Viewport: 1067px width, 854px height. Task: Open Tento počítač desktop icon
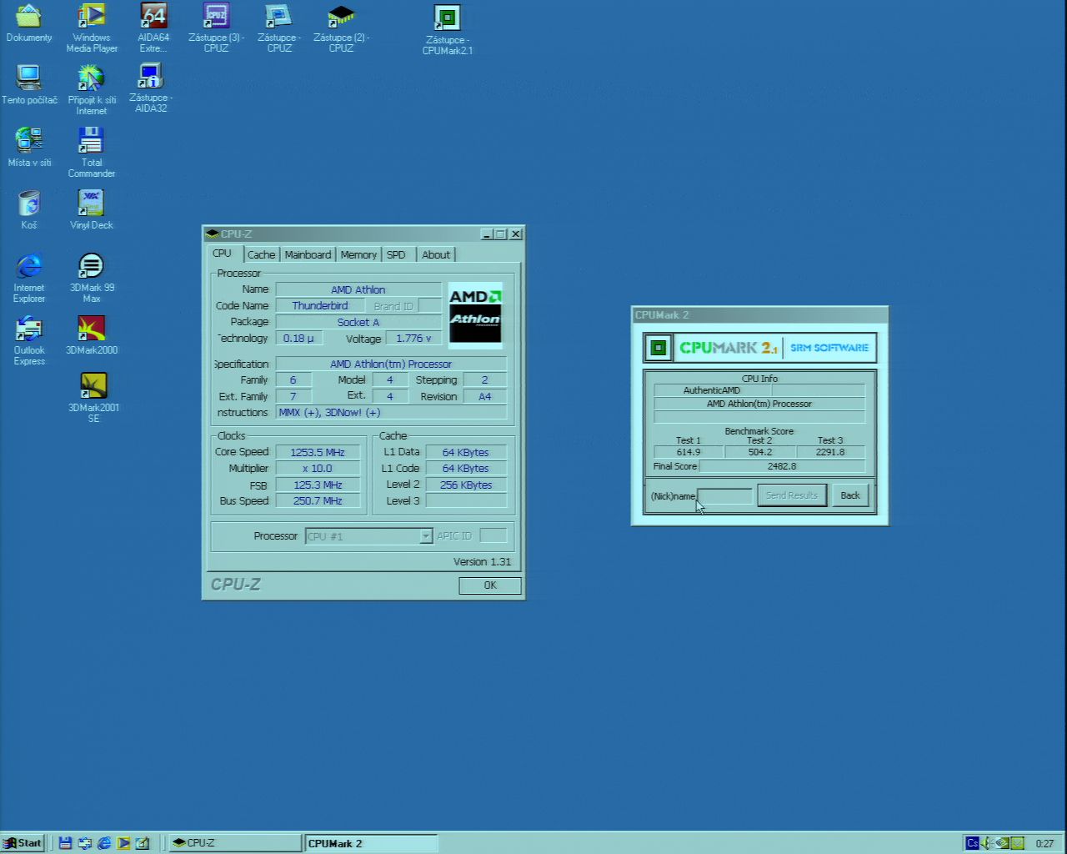[x=29, y=85]
